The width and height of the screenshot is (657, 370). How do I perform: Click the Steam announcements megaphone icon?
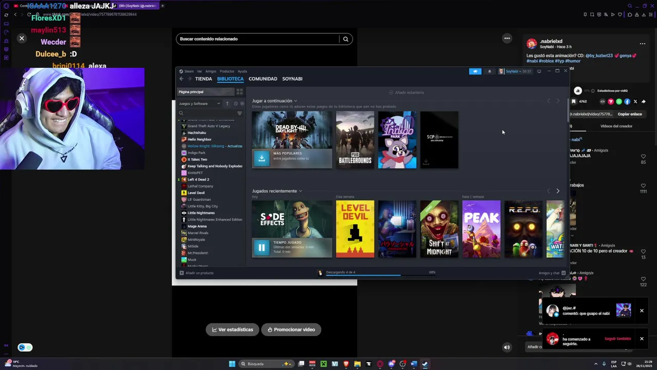pos(475,71)
